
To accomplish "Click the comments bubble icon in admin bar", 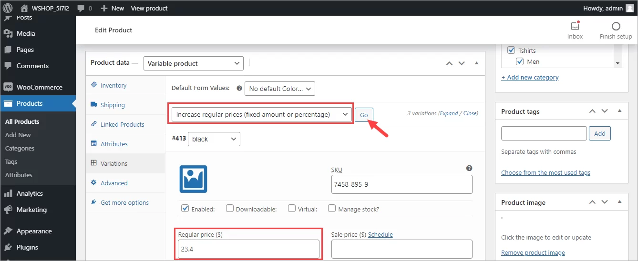I will (81, 8).
